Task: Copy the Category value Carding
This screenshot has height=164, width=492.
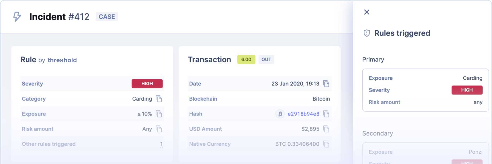Action: [159, 99]
